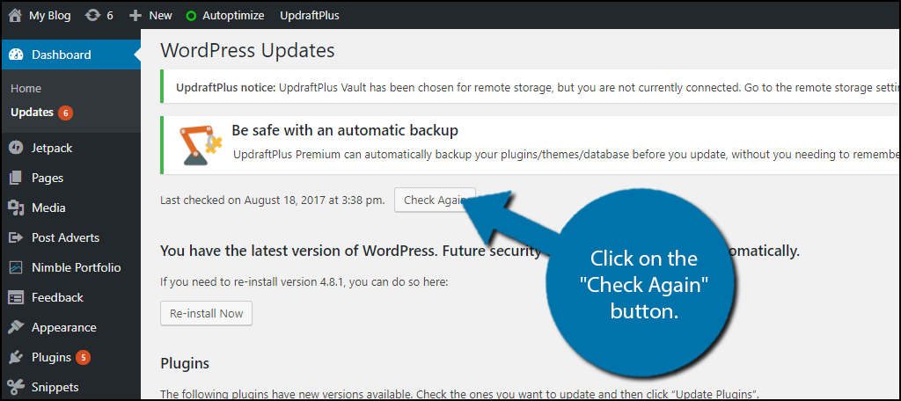Click the Post Adverts sidebar icon
The image size is (901, 401).
point(16,237)
